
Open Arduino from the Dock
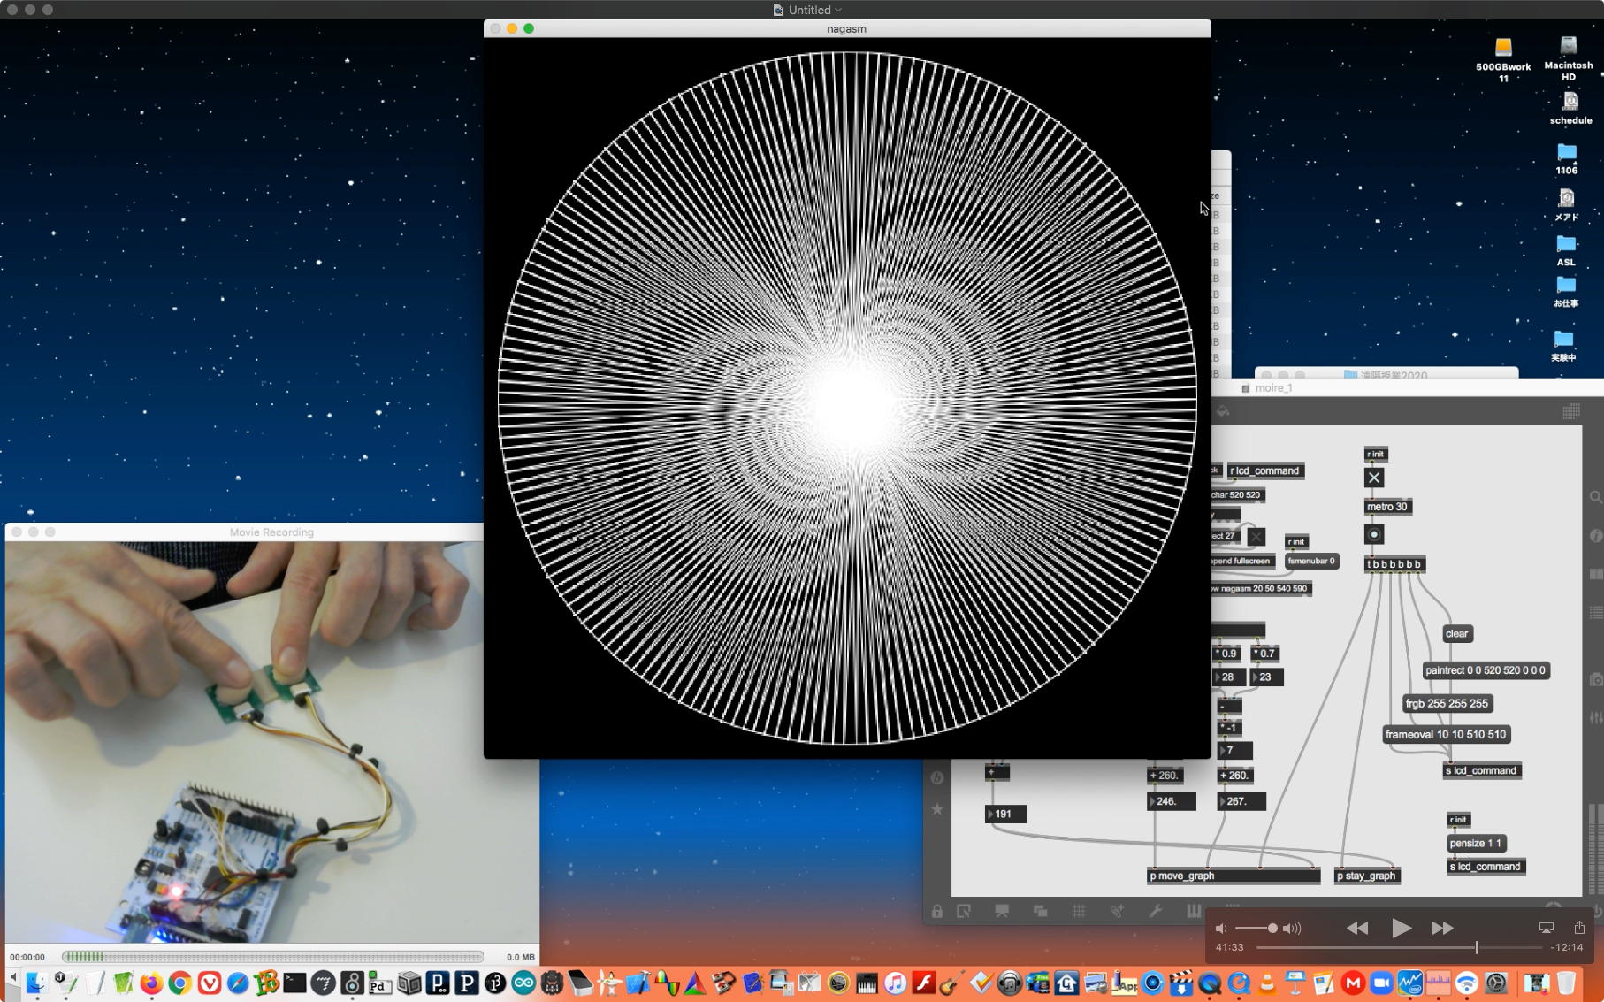tap(523, 983)
